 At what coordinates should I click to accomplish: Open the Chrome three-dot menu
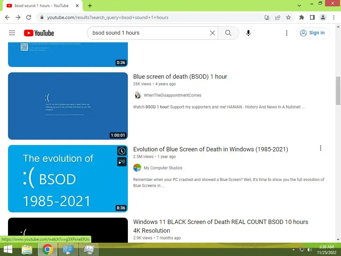[x=334, y=17]
